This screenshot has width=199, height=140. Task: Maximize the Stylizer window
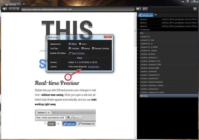187,1
